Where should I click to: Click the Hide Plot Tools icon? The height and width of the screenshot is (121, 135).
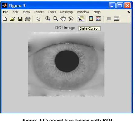pyautogui.click(x=109, y=19)
